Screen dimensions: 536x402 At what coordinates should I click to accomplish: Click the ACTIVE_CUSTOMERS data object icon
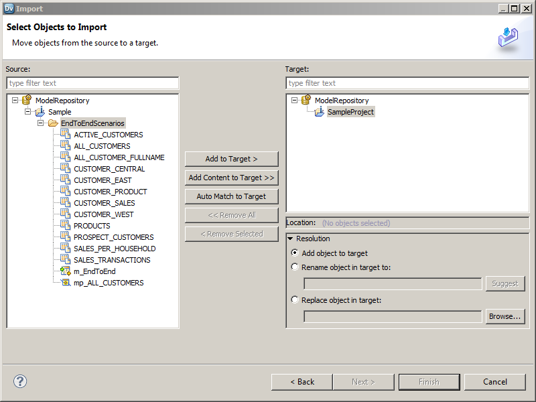point(65,135)
